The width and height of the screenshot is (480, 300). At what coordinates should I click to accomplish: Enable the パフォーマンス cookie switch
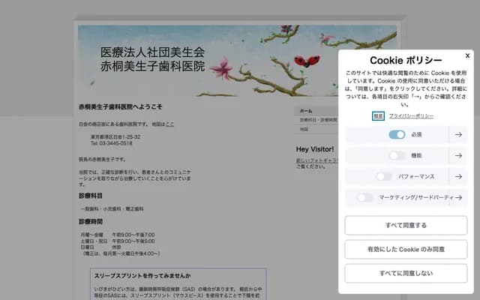click(384, 177)
